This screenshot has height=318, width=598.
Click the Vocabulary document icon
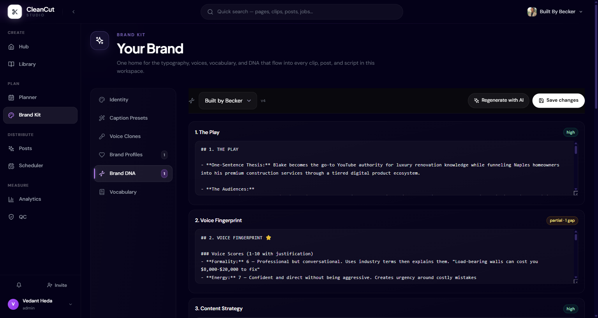coord(102,192)
